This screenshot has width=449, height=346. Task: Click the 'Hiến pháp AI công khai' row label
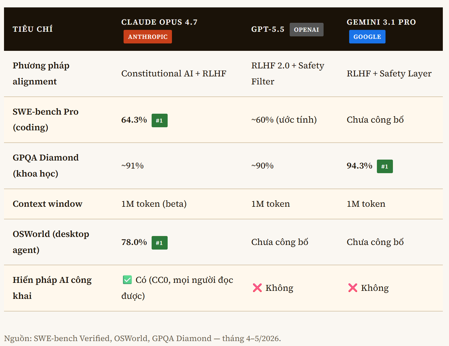tap(52, 288)
